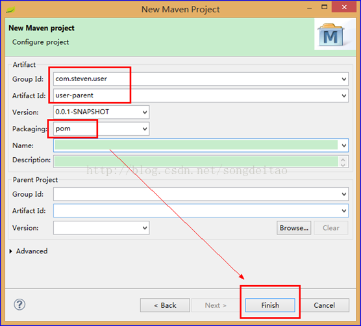The height and width of the screenshot is (326, 361).
Task: Open the Parent Project Version dropdown
Action: point(145,228)
